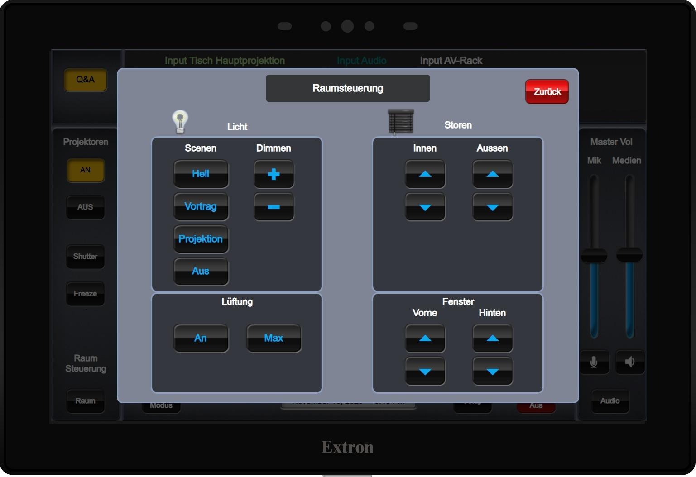Open the Raum control button
This screenshot has height=477, width=696.
click(x=85, y=401)
